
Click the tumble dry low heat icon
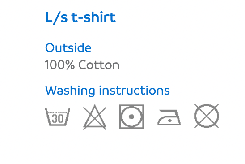point(131,117)
